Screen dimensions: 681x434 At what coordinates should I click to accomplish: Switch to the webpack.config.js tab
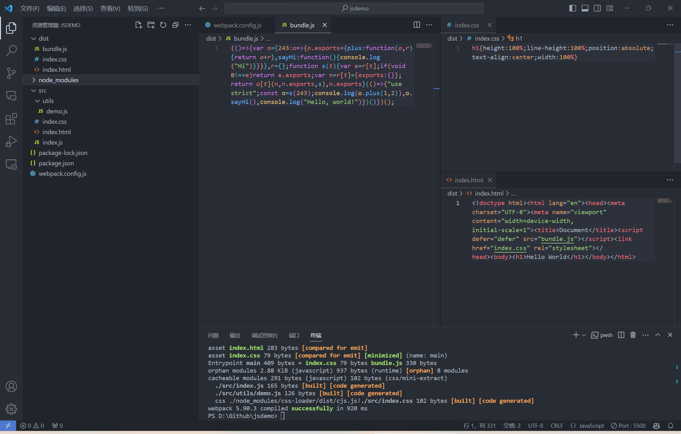pos(237,25)
